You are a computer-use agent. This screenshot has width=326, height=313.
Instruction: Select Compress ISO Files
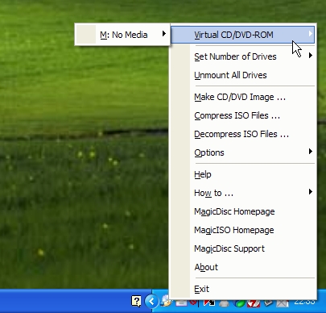point(242,115)
